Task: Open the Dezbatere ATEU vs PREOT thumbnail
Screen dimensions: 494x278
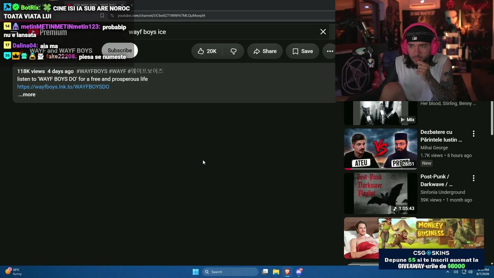Action: [x=381, y=149]
